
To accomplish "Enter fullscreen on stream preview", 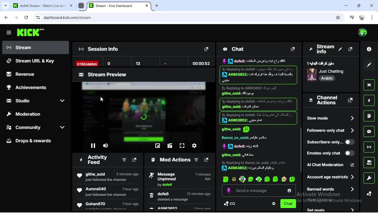I will [182, 146].
